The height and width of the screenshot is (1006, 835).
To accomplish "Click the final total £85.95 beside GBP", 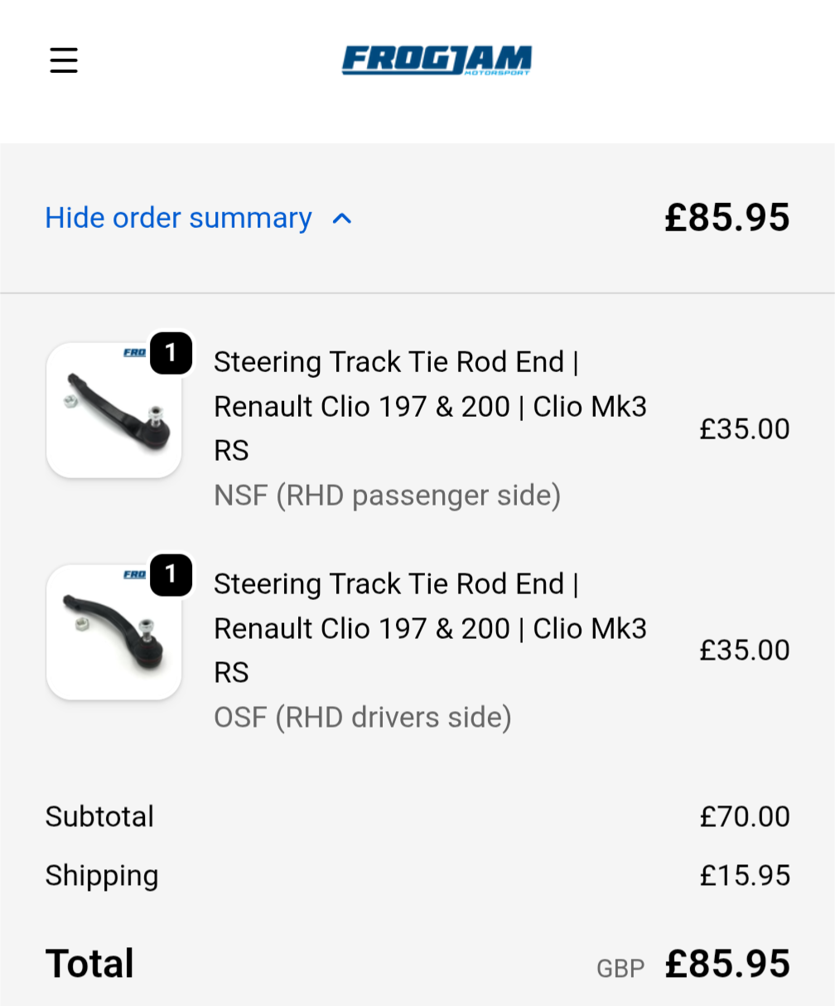I will click(726, 965).
